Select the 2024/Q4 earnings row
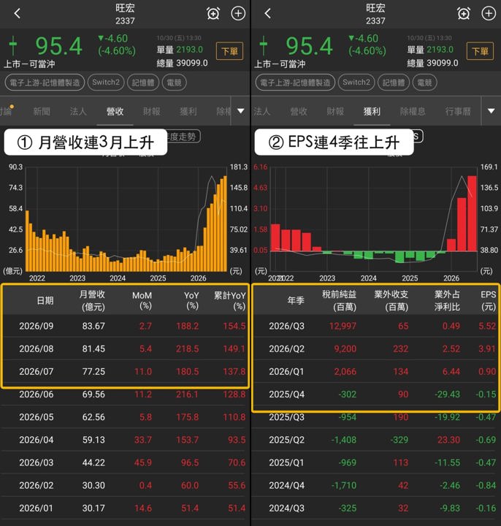 375,486
